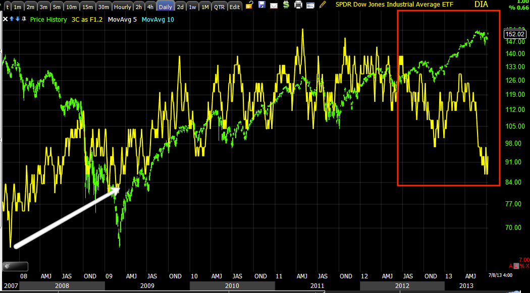530x293 pixels.
Task: Select the pencil drawing tool icon
Action: click(x=323, y=5)
